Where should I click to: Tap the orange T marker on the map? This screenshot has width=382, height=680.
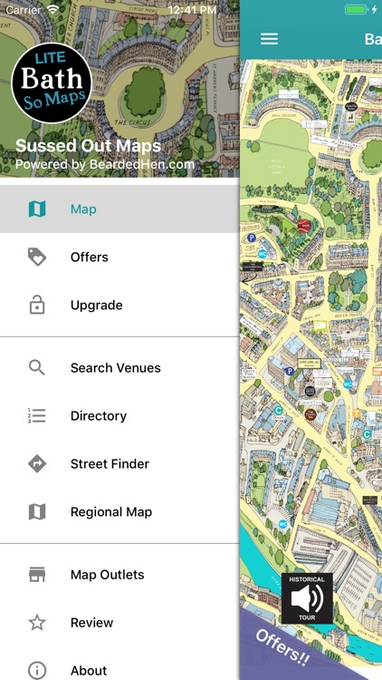tap(357, 414)
